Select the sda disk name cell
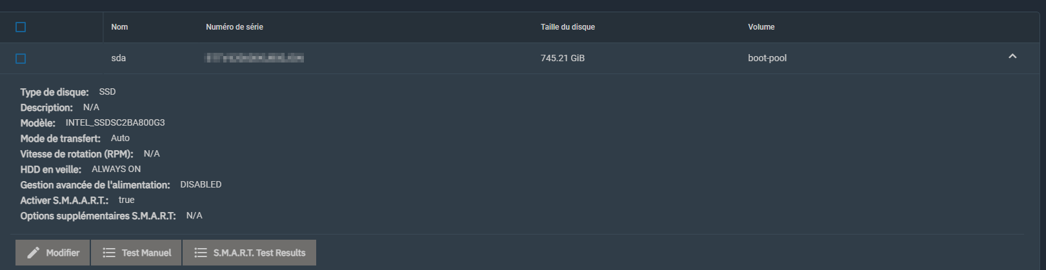Screen dimensions: 1046x270 tap(118, 58)
